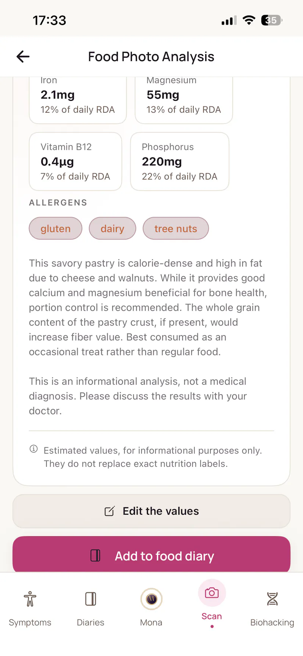Switch to the Biohacking tab label
303x656 pixels.
pos(272,623)
